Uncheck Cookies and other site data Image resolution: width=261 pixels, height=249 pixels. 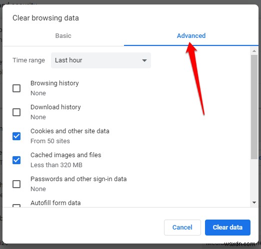pyautogui.click(x=16, y=136)
